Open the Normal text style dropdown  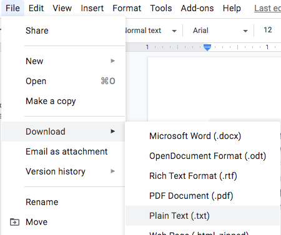point(151,31)
